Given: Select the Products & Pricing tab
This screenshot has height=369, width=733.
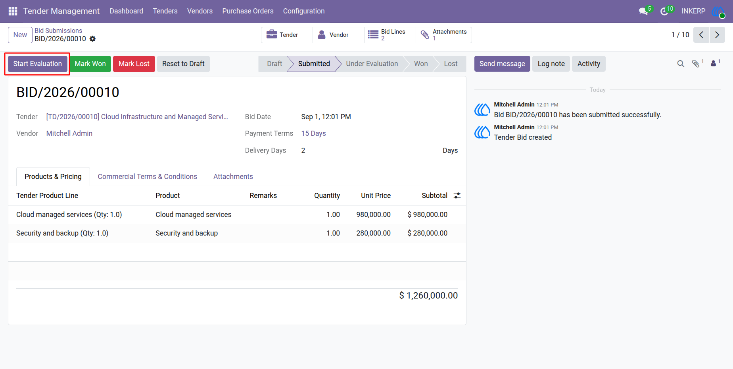Looking at the screenshot, I should click(53, 177).
